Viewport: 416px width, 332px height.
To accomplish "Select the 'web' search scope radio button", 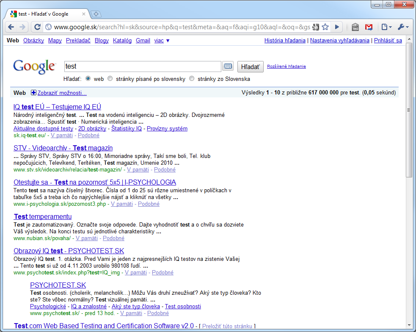I will coord(88,79).
